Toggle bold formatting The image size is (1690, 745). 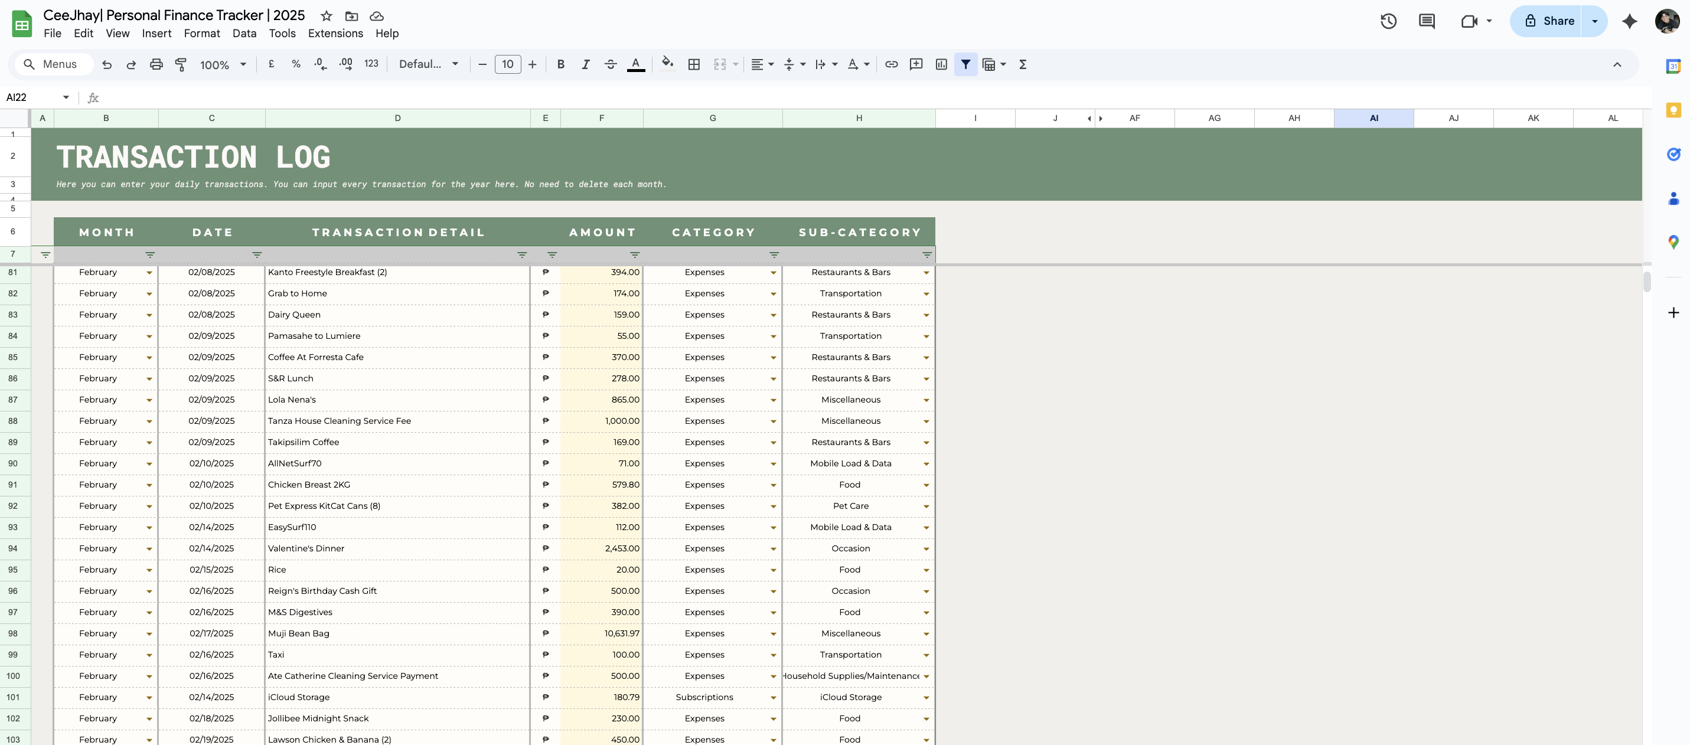[x=560, y=64]
